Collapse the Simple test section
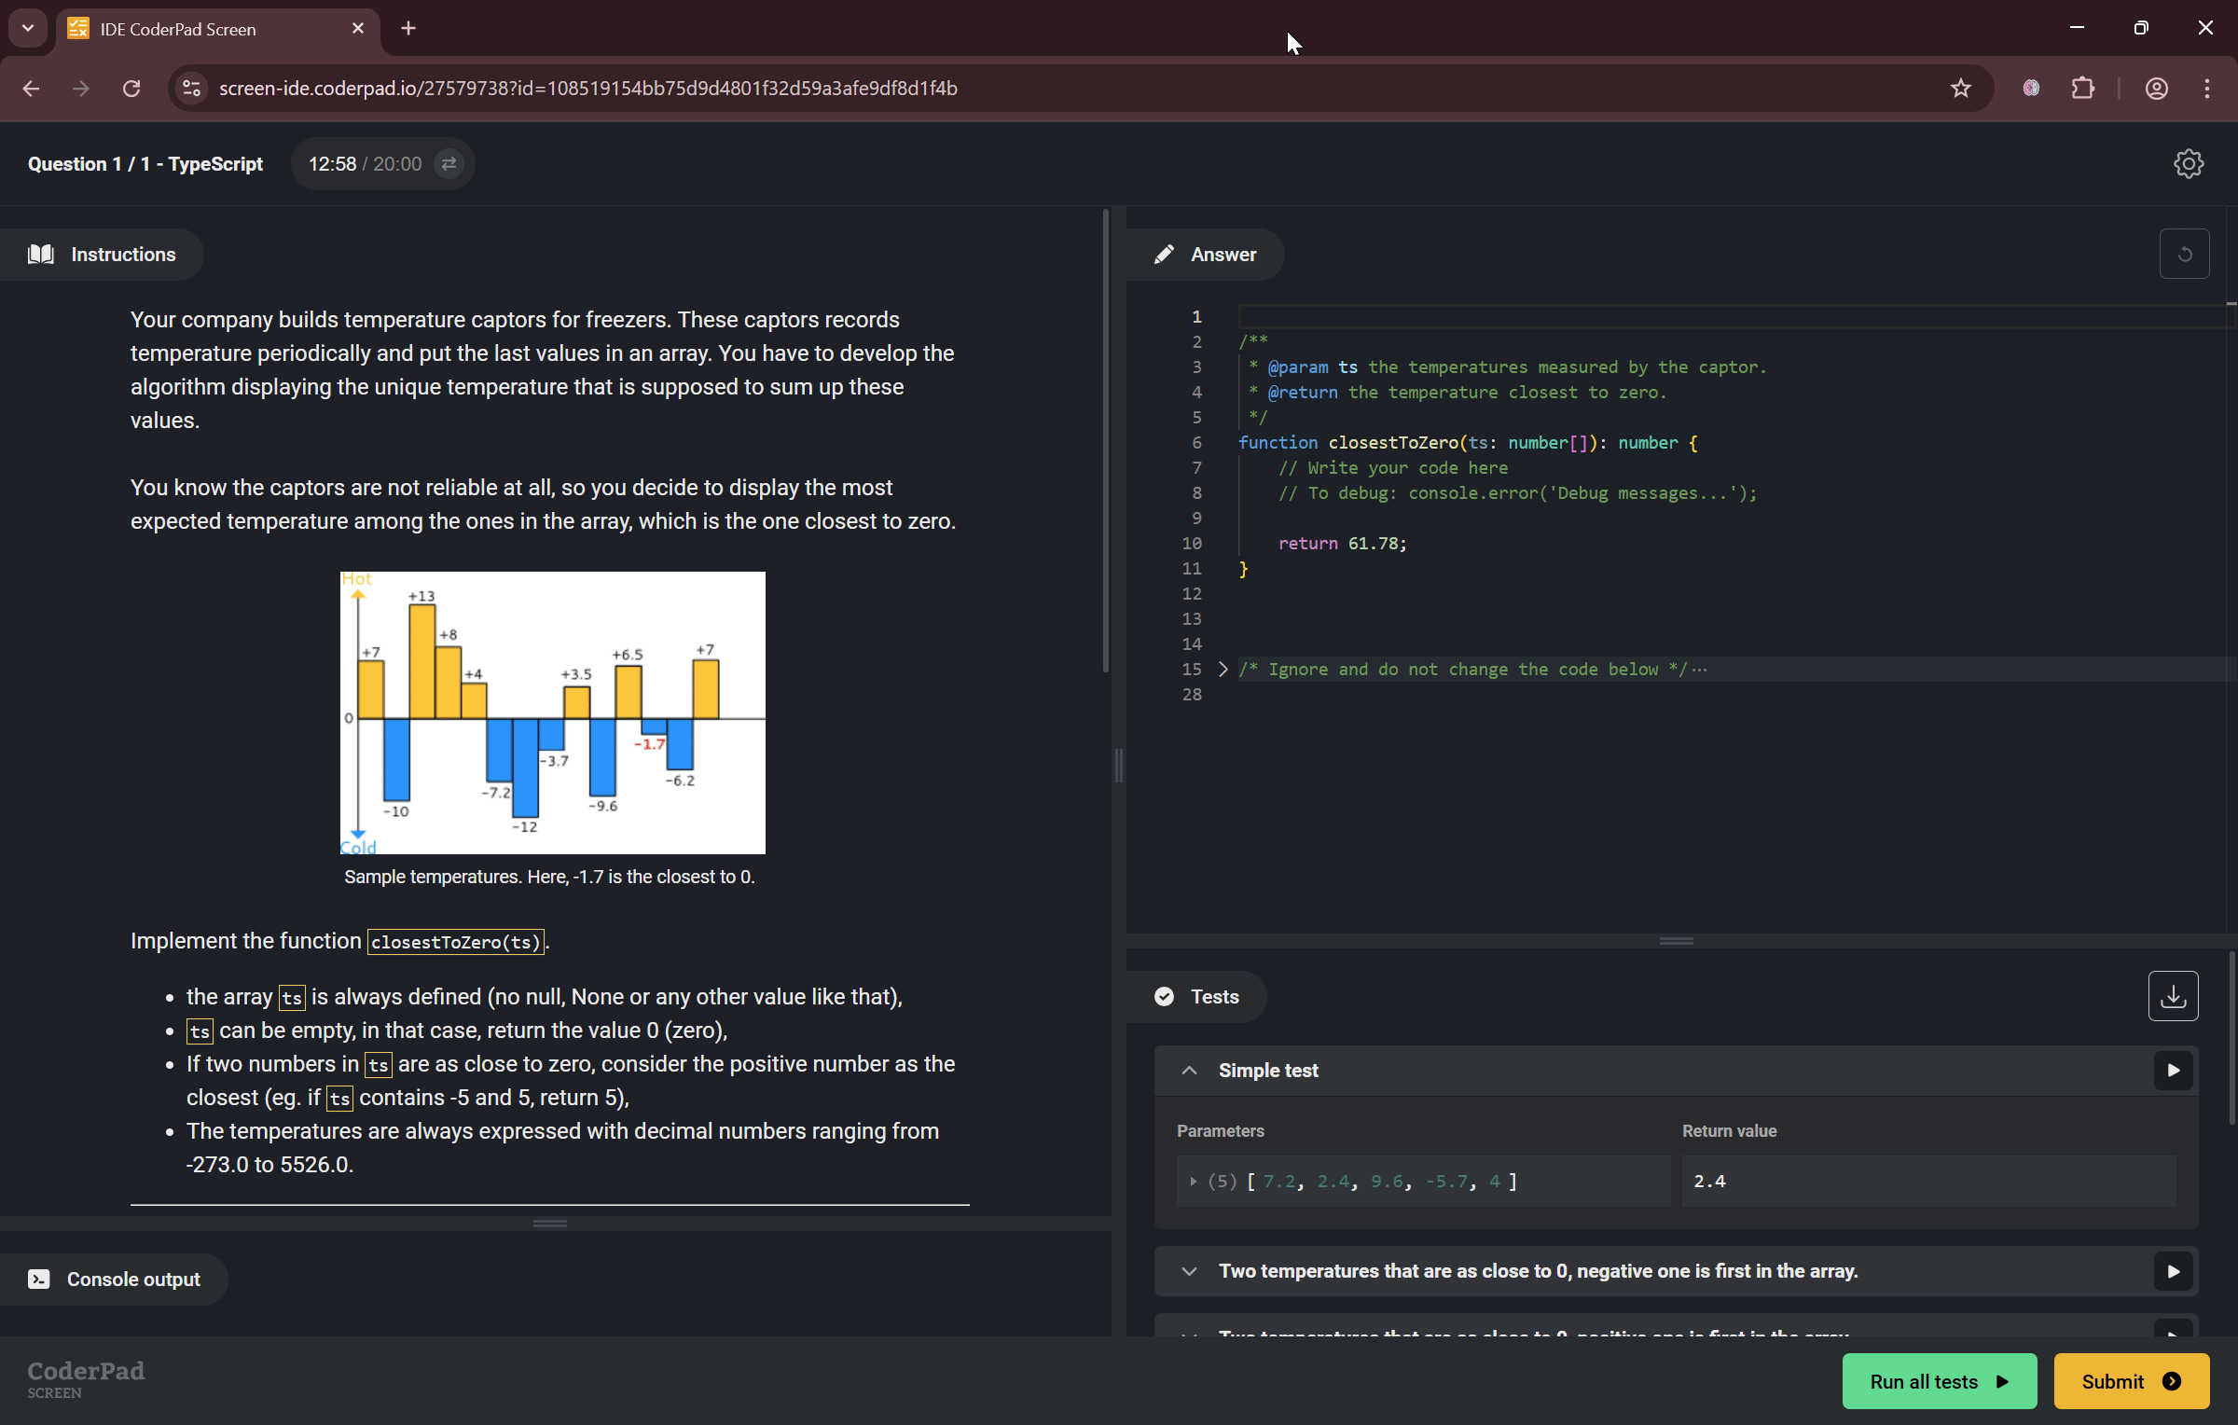Viewport: 2238px width, 1425px height. [x=1189, y=1070]
